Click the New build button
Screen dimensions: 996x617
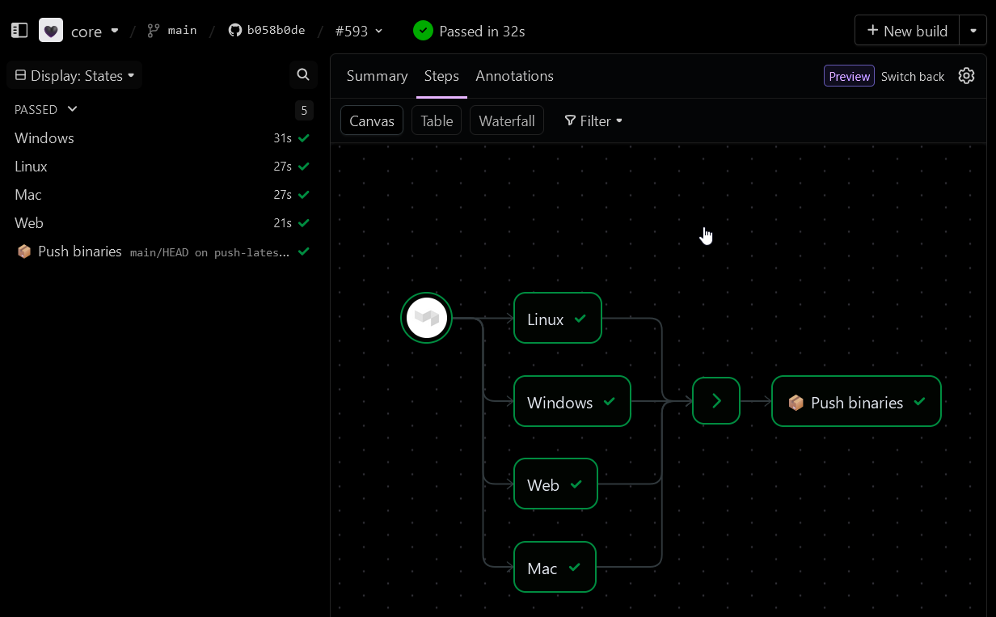906,31
